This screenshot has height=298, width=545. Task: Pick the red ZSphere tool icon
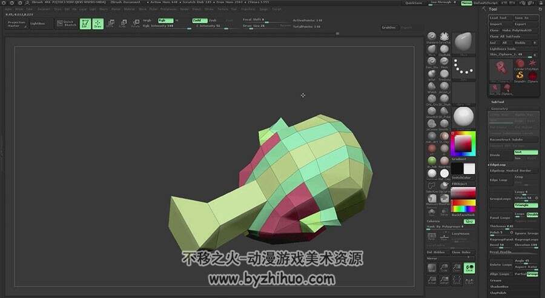[532, 76]
